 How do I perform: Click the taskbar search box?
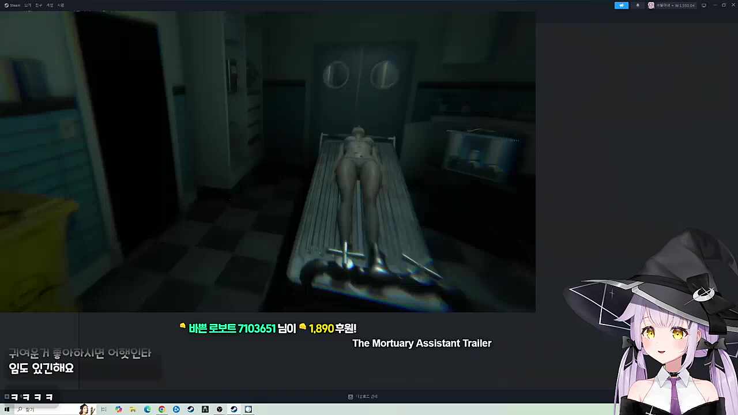pos(55,409)
